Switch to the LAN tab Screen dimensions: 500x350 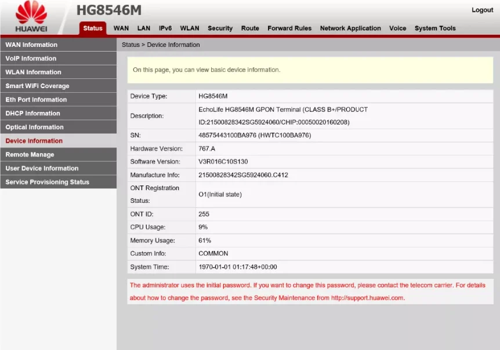coord(144,28)
